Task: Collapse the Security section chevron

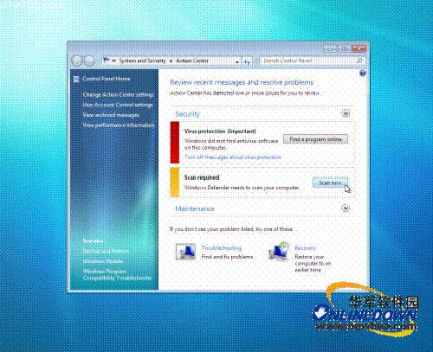Action: (346, 113)
